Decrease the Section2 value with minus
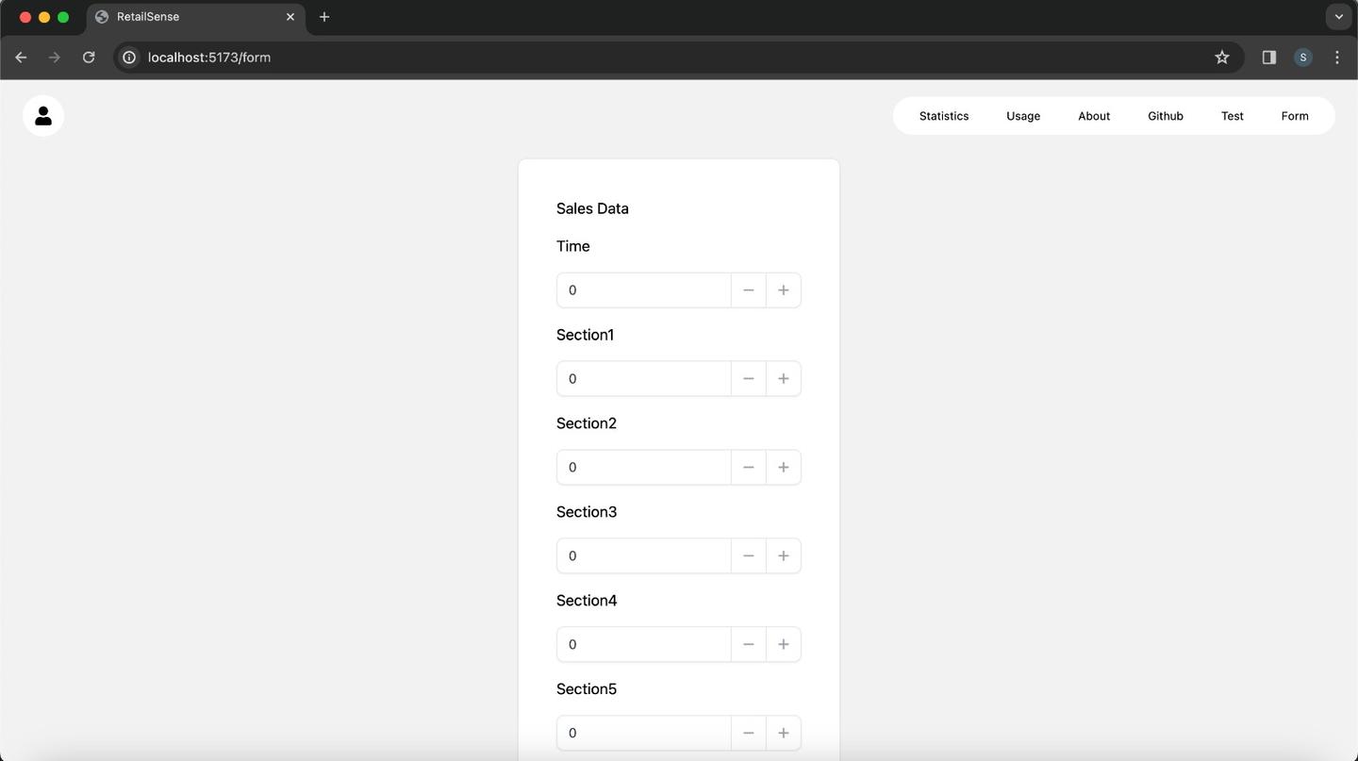This screenshot has height=761, width=1358. click(x=749, y=468)
